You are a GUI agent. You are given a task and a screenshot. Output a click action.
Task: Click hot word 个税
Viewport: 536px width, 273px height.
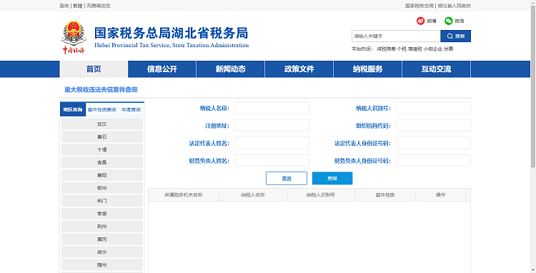point(402,49)
